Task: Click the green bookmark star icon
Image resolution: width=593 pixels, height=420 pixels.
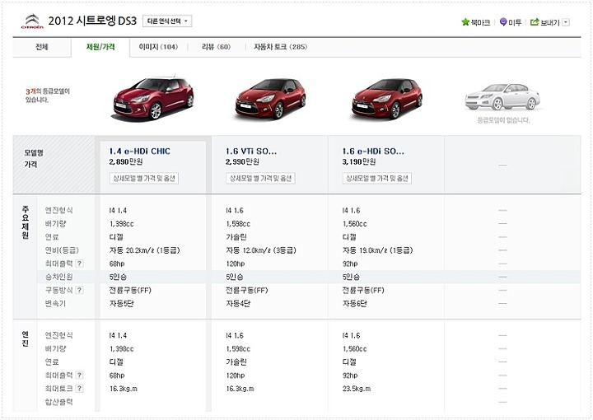Action: pos(465,22)
